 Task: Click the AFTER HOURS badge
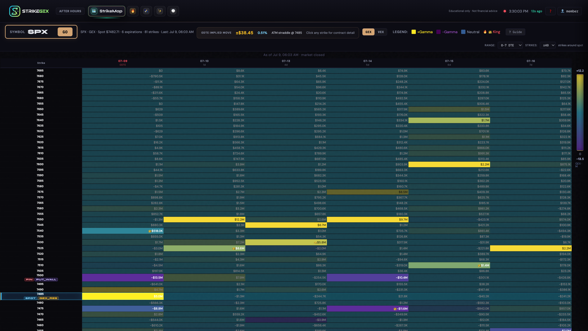click(70, 11)
